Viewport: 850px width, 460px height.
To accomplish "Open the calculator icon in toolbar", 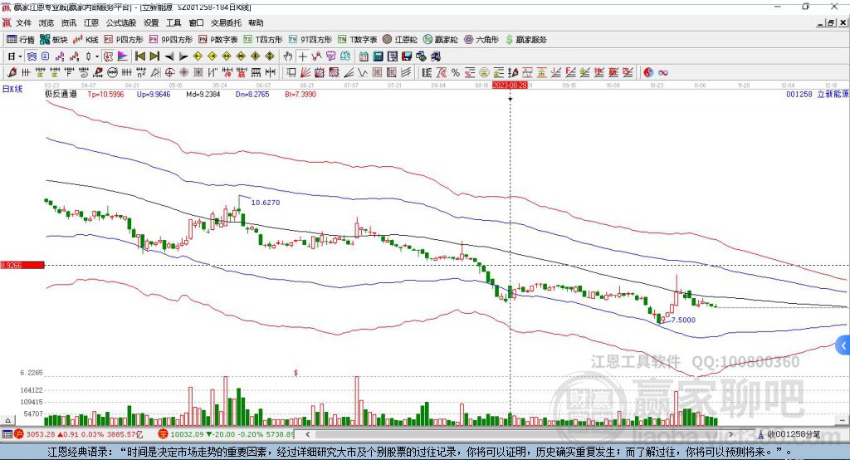I will pyautogui.click(x=378, y=56).
